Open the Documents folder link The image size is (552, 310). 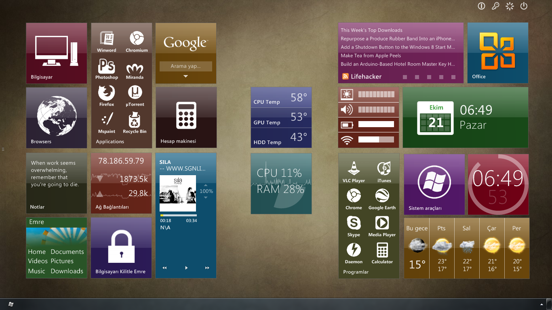(x=67, y=251)
